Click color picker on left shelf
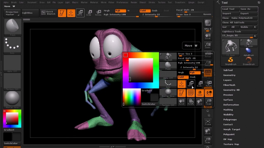 tap(12, 118)
